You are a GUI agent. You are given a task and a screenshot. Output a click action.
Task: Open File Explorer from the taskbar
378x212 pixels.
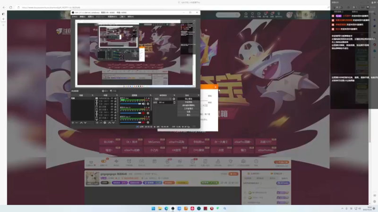(x=160, y=208)
